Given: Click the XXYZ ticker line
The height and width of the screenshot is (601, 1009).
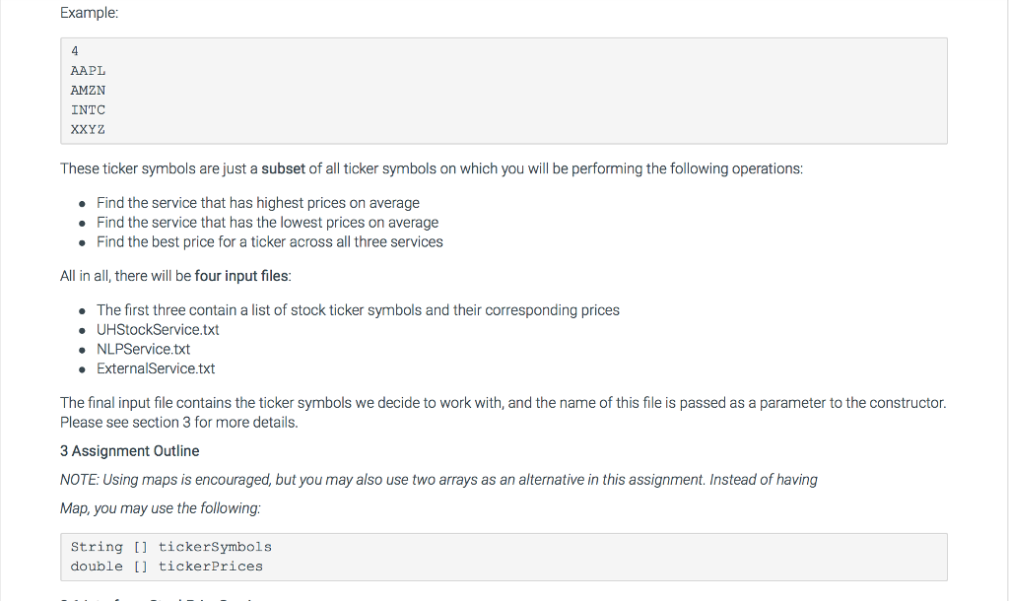Looking at the screenshot, I should pyautogui.click(x=88, y=130).
